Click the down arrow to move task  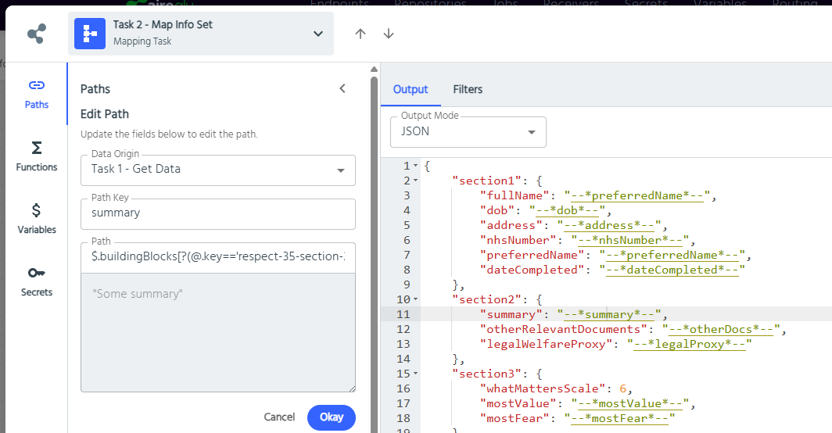pyautogui.click(x=389, y=34)
